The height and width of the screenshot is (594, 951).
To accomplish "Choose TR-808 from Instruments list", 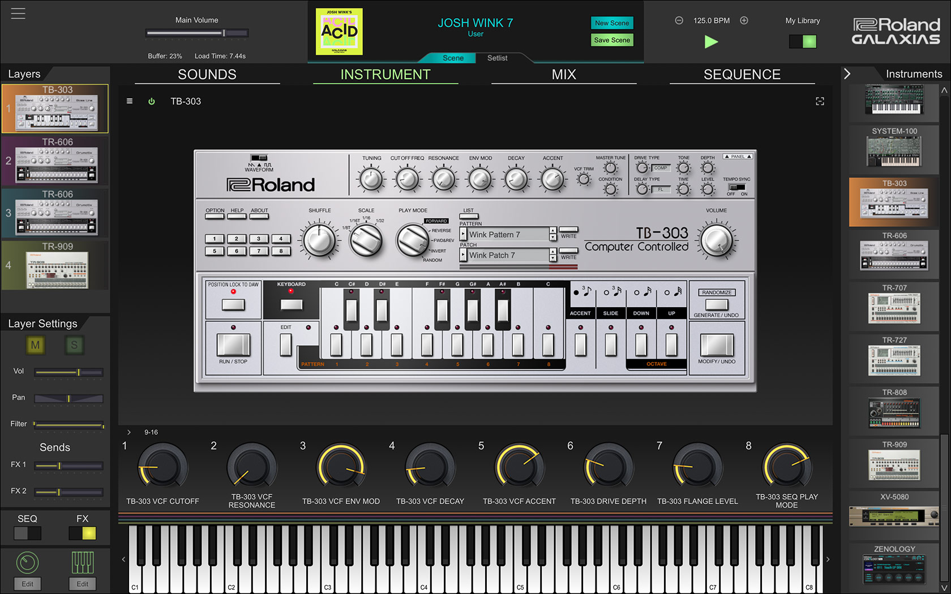I will pos(894,411).
